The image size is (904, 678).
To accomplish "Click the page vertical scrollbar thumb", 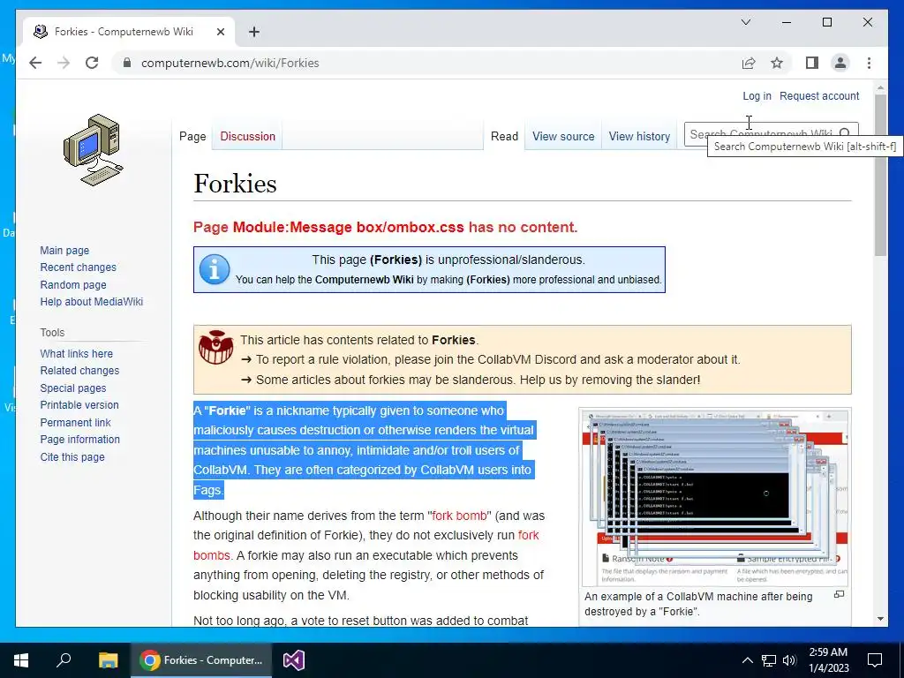I will coord(880,176).
